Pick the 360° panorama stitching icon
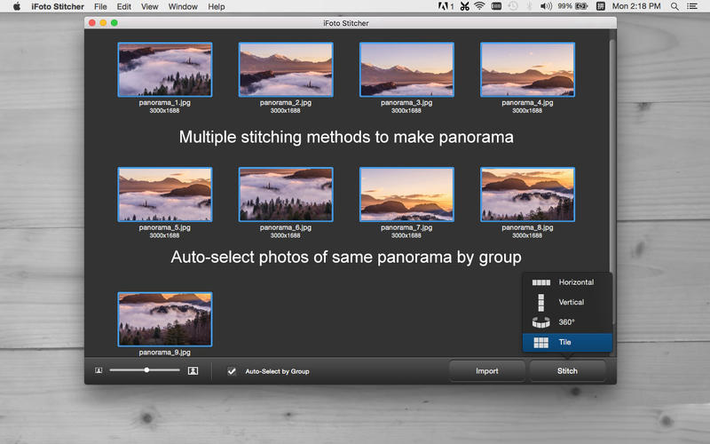 540,322
